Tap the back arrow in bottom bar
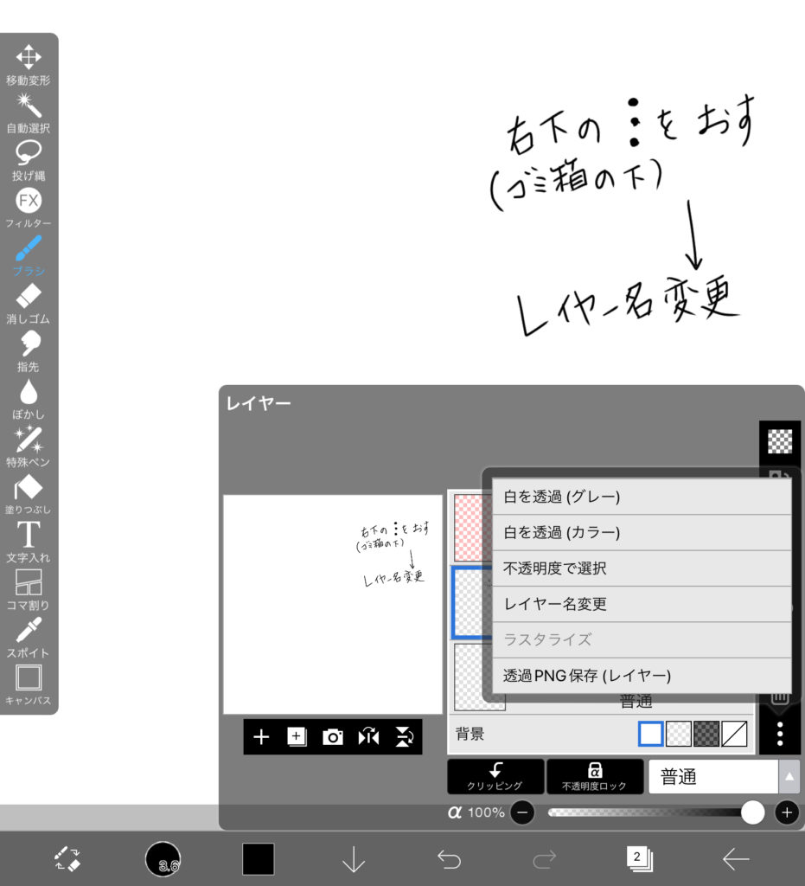Image resolution: width=805 pixels, height=886 pixels. [x=736, y=859]
